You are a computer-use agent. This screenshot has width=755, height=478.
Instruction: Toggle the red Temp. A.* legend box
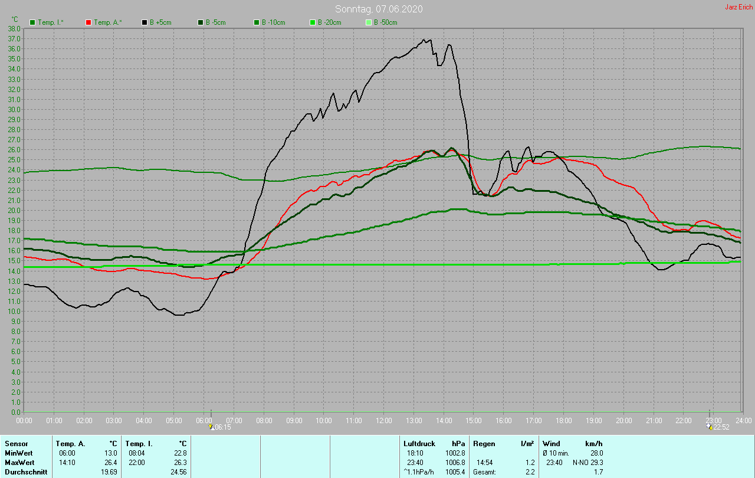[88, 22]
